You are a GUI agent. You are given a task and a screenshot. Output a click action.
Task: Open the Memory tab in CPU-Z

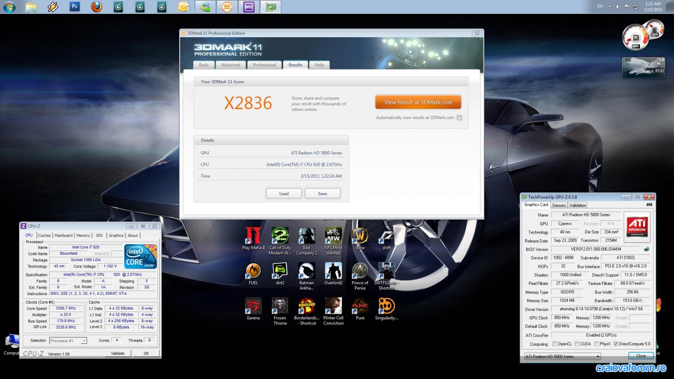coord(83,235)
